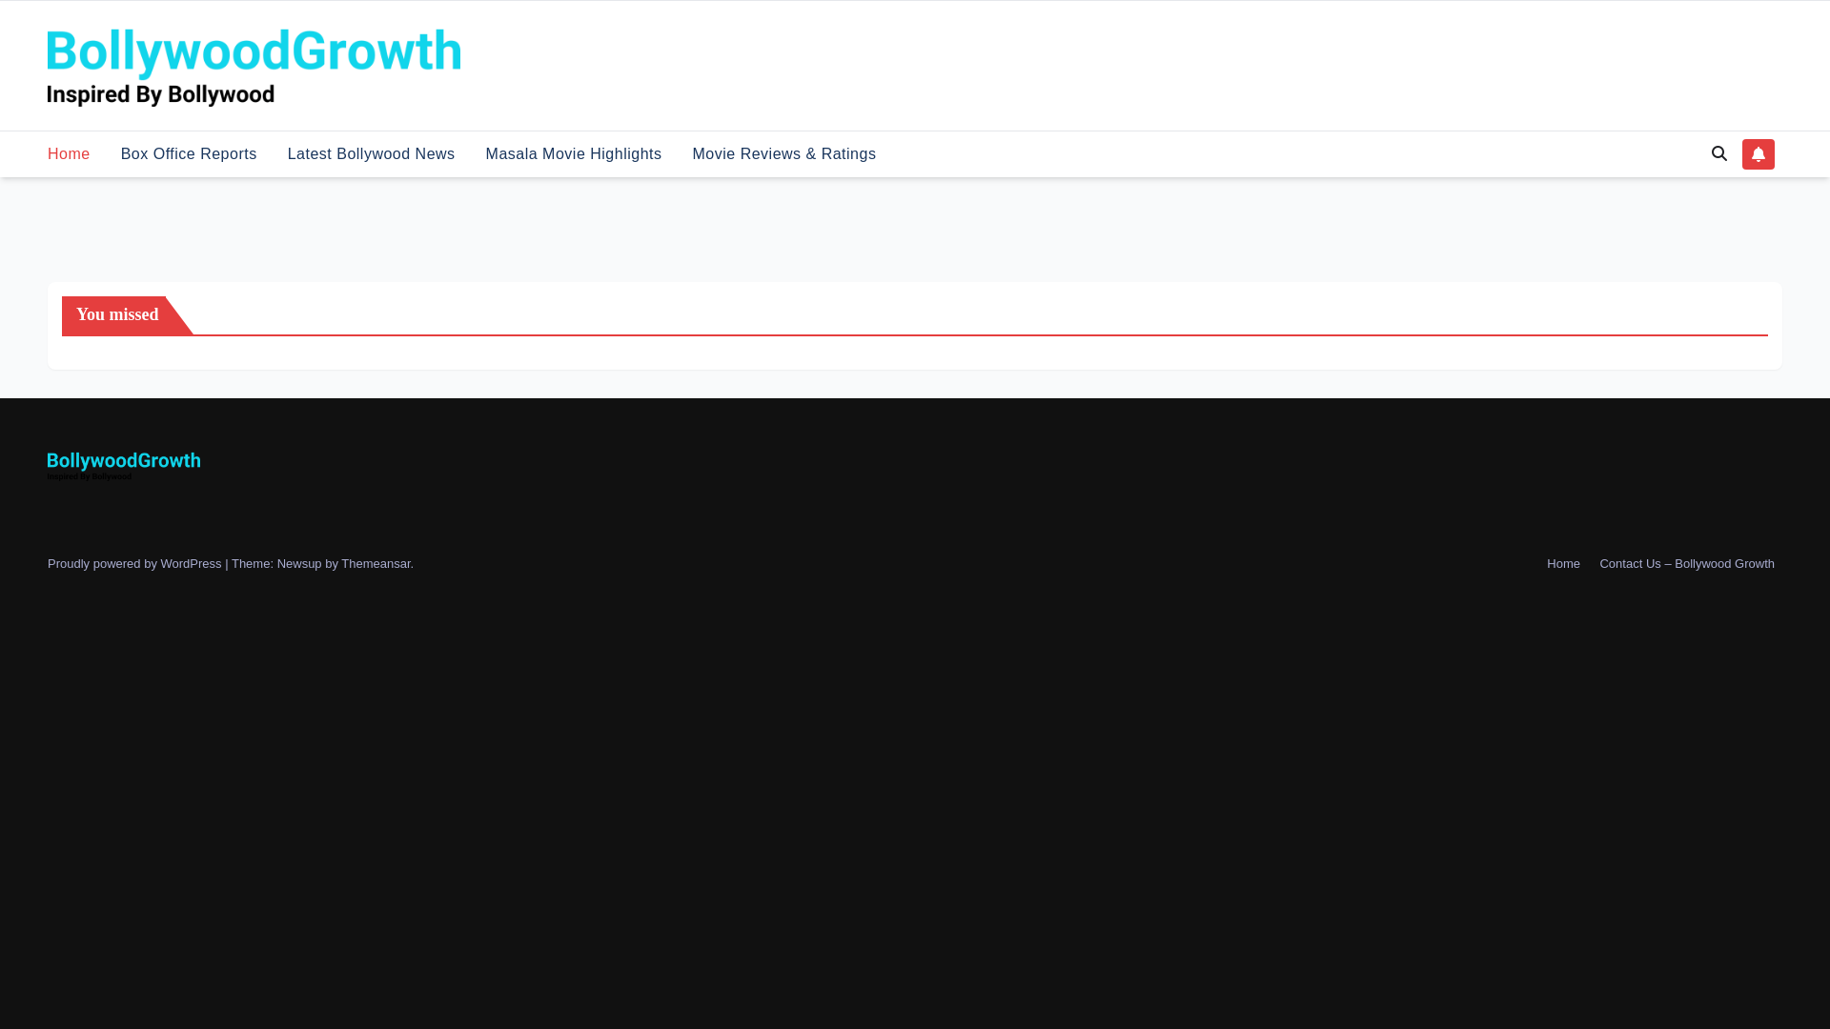
Task: Open Contact Us – Bollywood Growth link
Action: click(1686, 564)
